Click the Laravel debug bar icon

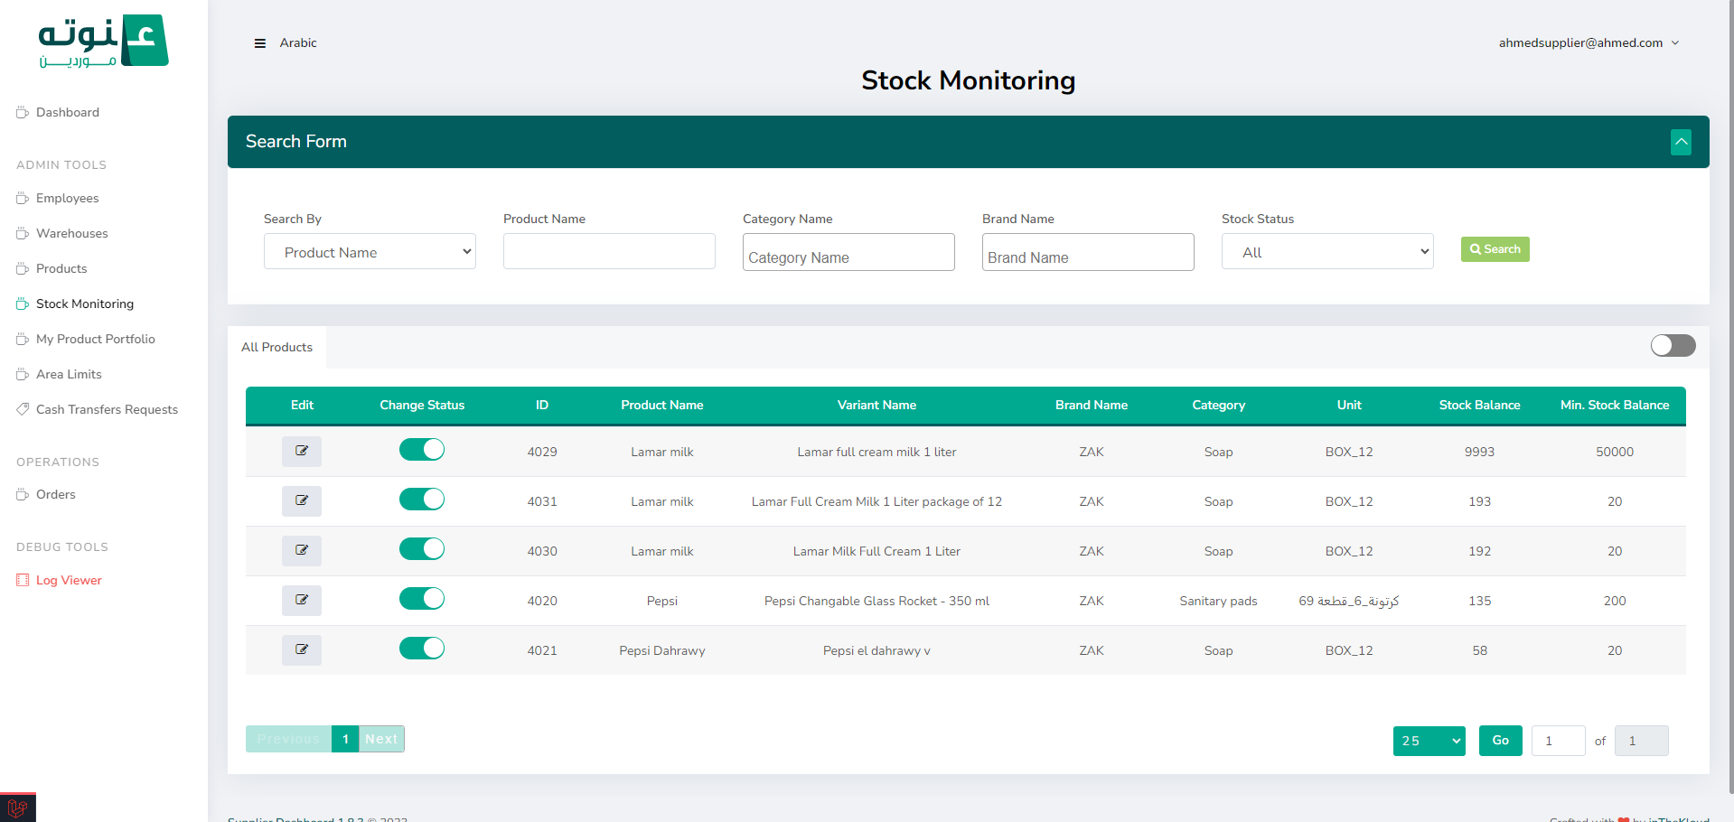coord(17,808)
